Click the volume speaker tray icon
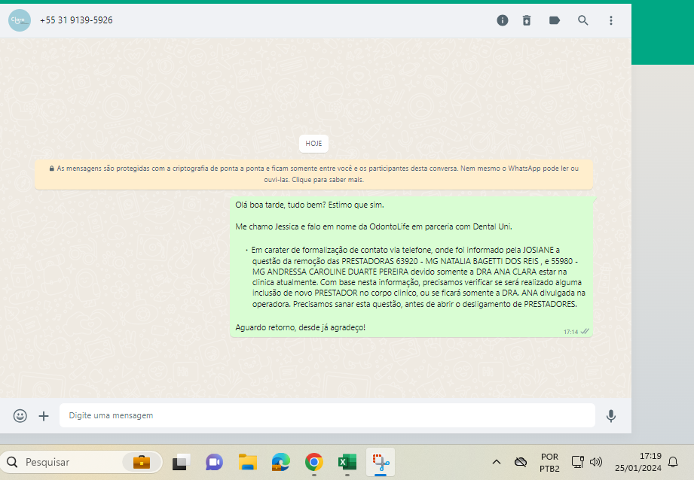The image size is (694, 480). 596,463
